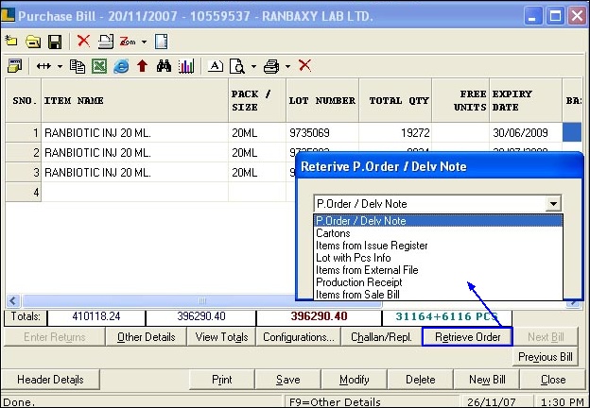Click expiry date 30/06/2009 cell

pyautogui.click(x=526, y=132)
